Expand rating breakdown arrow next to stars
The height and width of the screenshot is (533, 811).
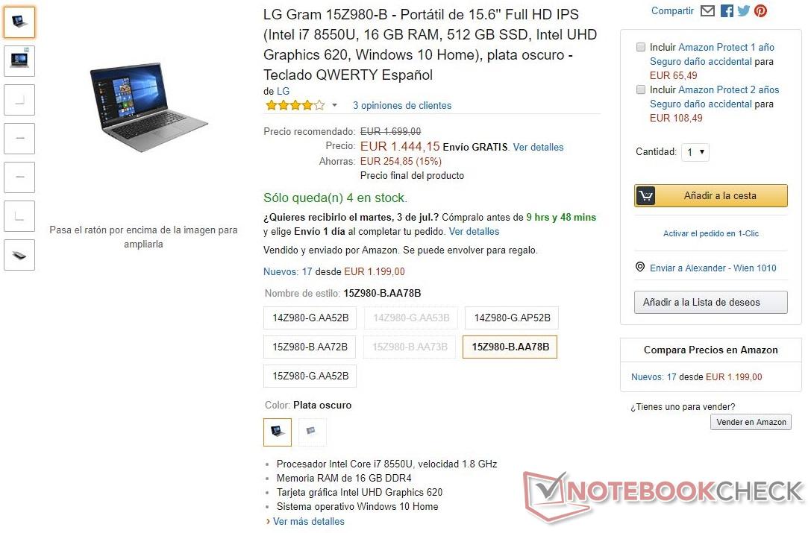[x=335, y=105]
